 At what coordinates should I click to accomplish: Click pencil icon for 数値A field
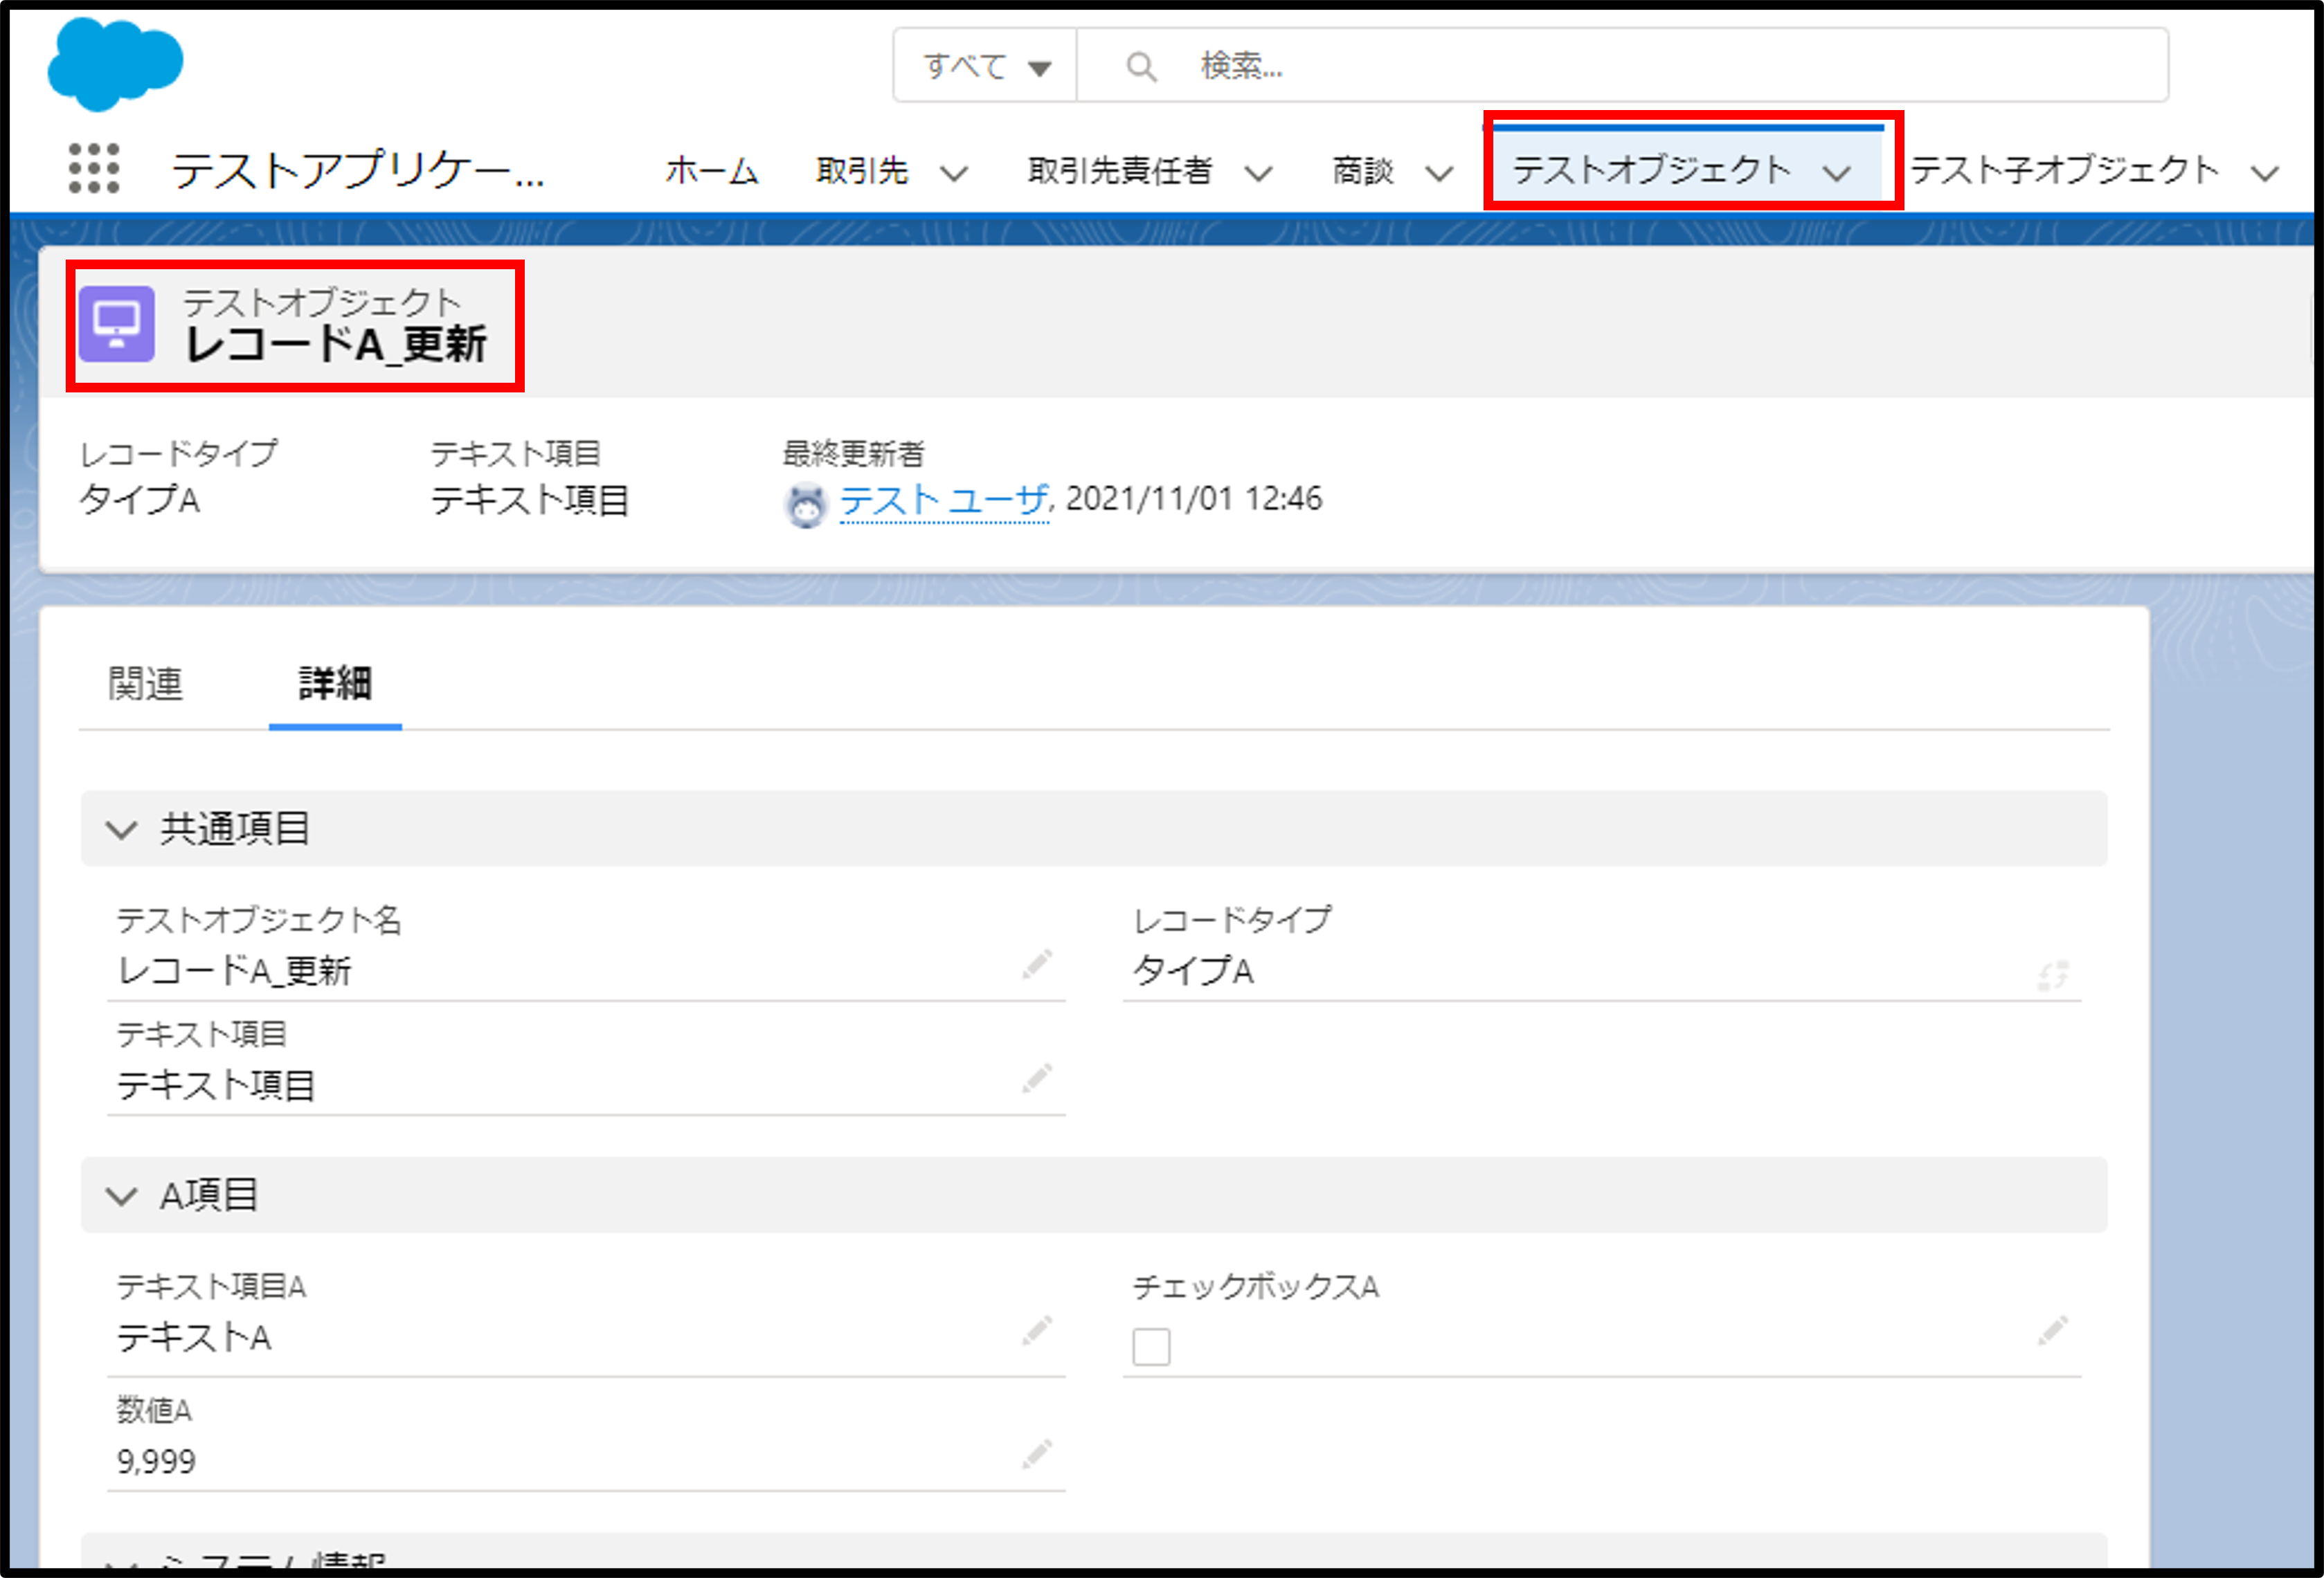click(x=1037, y=1454)
